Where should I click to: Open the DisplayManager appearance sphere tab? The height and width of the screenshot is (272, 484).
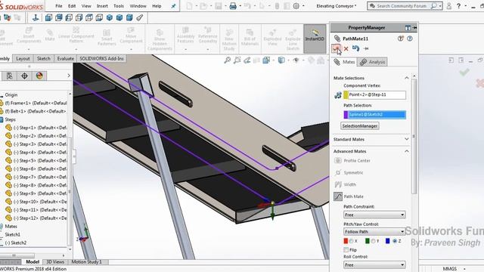(x=39, y=76)
